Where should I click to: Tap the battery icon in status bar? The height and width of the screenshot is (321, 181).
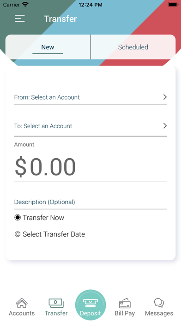click(x=173, y=5)
